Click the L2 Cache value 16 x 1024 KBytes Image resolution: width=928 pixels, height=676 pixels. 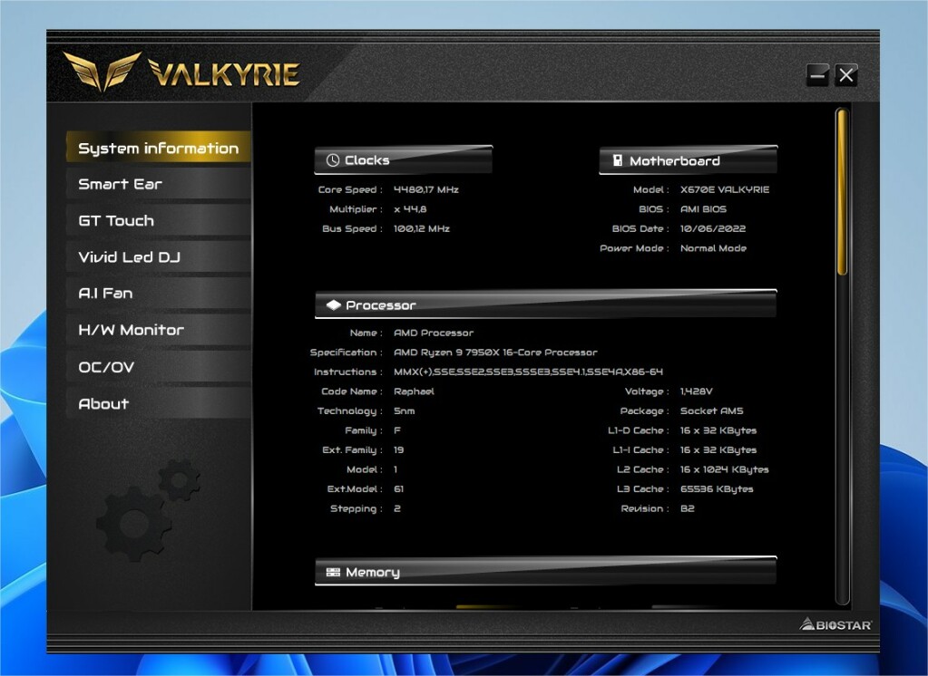[725, 469]
